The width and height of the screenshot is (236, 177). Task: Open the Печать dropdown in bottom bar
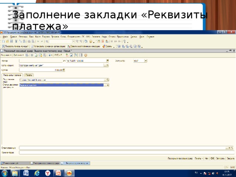click(199, 158)
